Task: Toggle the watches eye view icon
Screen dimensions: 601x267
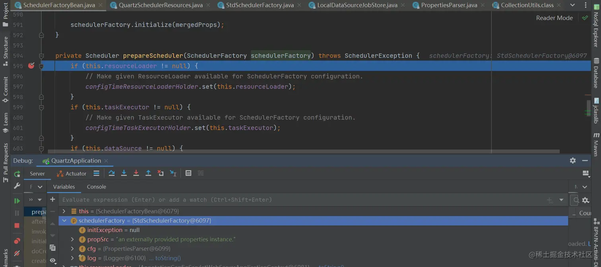Action: (x=52, y=260)
